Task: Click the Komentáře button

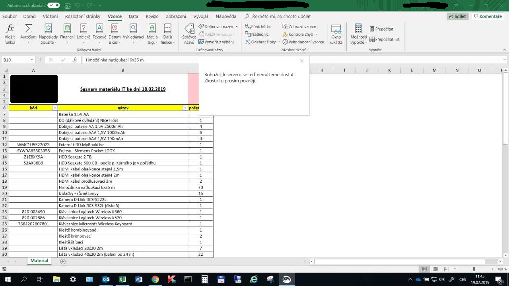Action: 488,16
